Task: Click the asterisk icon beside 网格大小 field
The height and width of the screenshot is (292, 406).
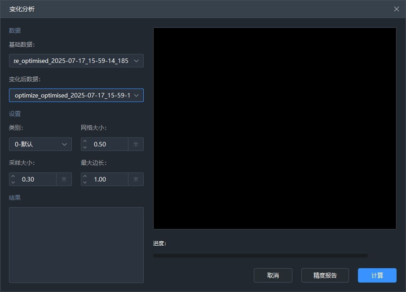Action: pos(136,144)
